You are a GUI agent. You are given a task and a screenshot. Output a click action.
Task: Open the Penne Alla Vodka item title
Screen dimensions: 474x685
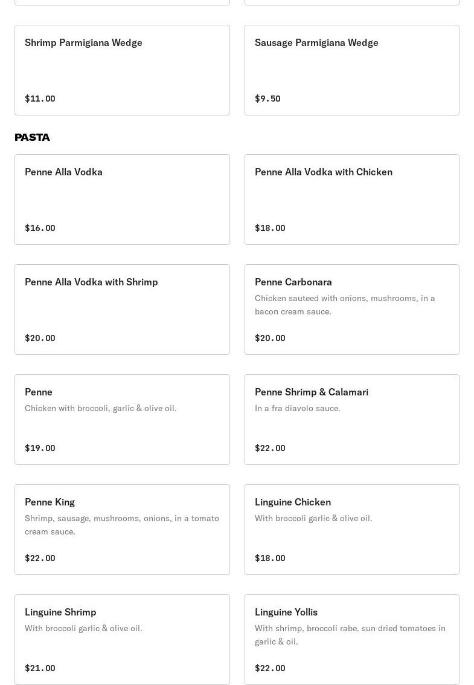point(63,172)
